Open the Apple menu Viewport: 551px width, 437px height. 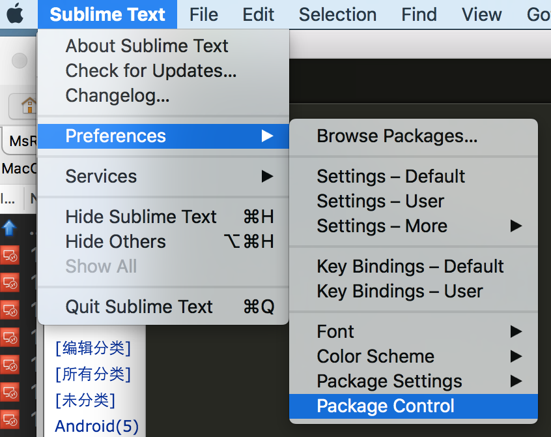pos(15,14)
